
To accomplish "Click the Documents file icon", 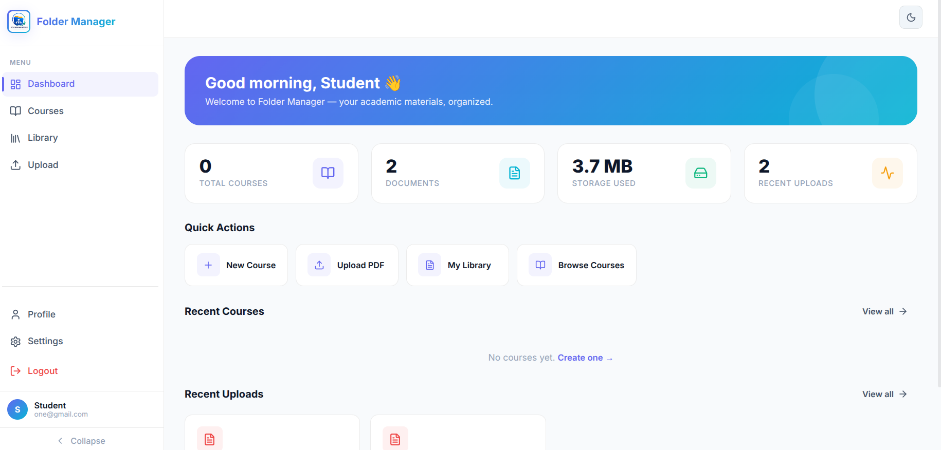I will [515, 173].
